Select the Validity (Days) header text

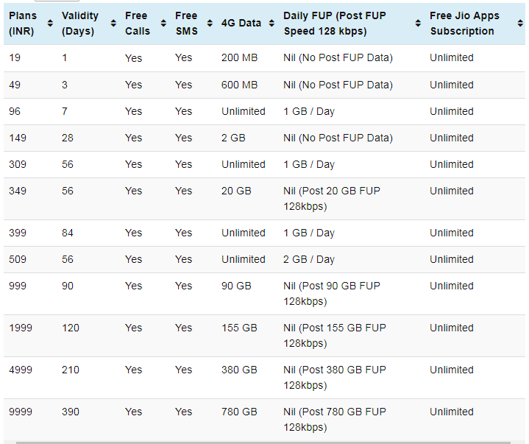pos(80,24)
